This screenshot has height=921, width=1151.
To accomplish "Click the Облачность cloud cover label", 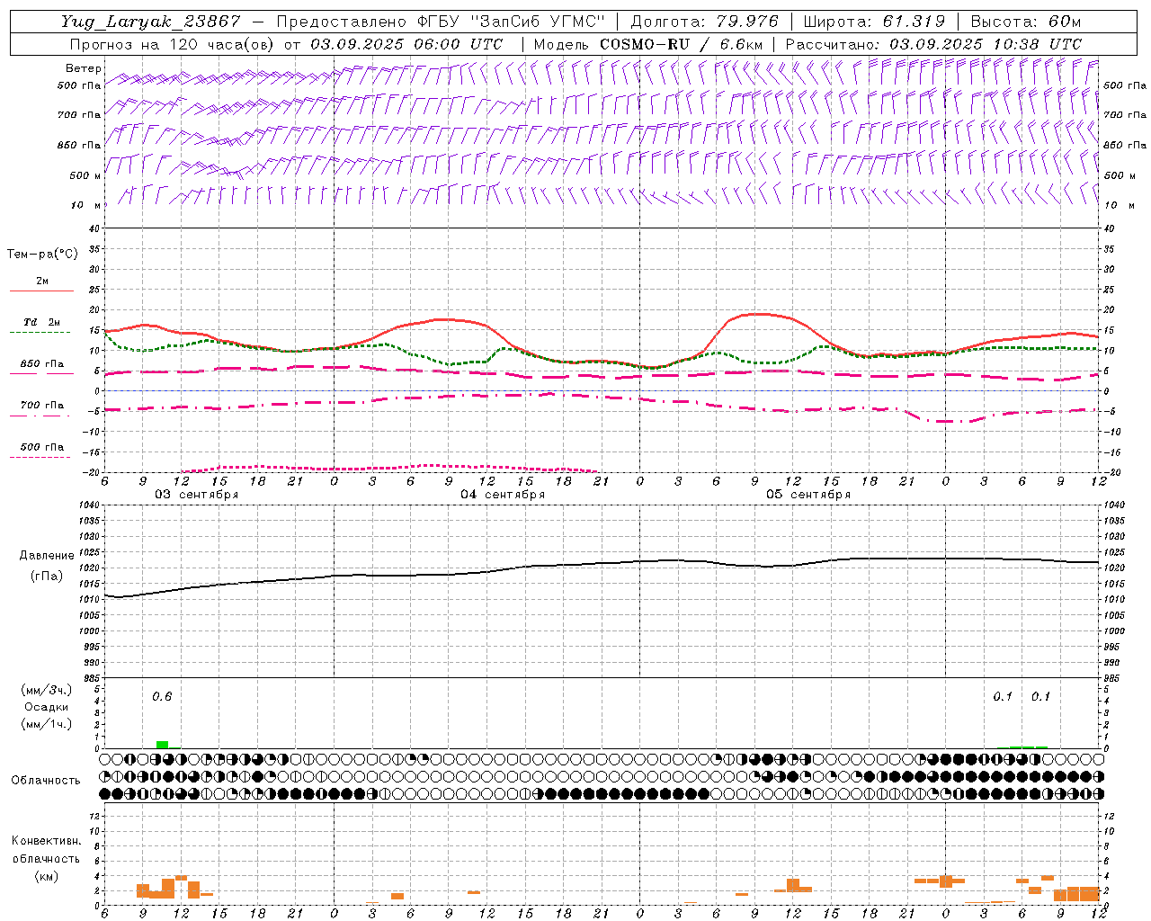I will (46, 780).
